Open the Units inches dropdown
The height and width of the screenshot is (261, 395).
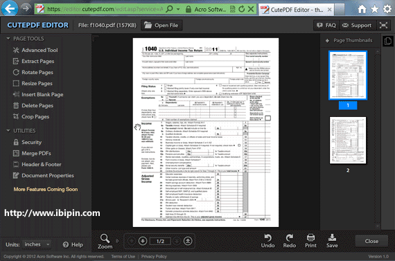tap(37, 244)
